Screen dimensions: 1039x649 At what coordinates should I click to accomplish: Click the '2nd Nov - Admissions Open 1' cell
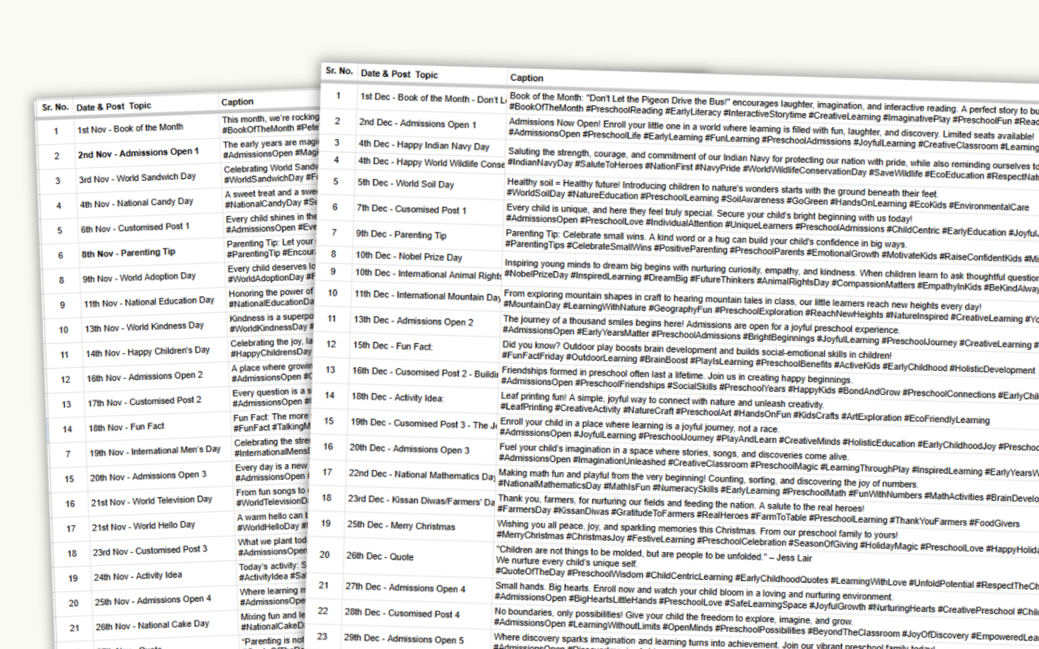pos(147,153)
